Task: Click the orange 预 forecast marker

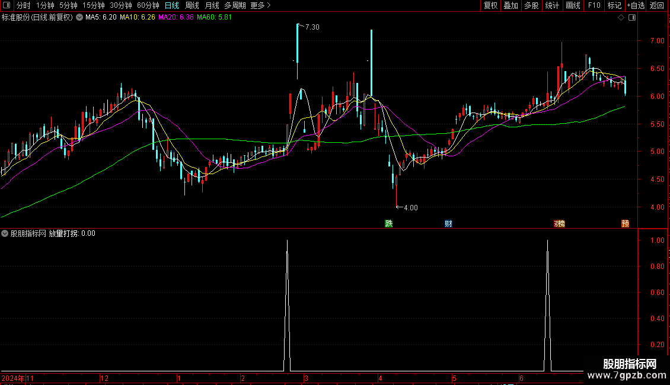Action: click(625, 224)
